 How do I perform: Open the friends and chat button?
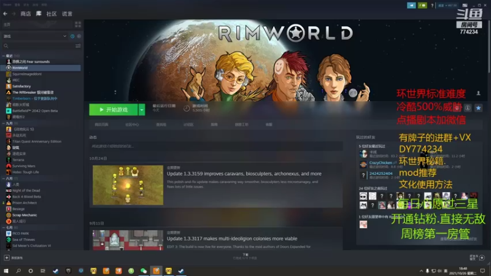[x=477, y=258]
